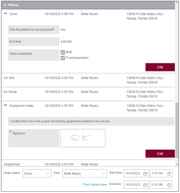Click the signature box
Viewport: 180px width, 193px height.
click(83, 138)
